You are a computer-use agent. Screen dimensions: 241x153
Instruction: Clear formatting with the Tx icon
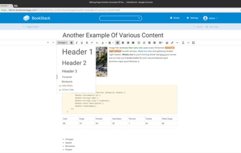(x=183, y=43)
